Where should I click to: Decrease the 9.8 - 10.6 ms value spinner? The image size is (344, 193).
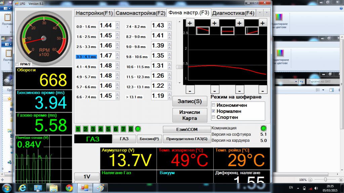point(169,58)
